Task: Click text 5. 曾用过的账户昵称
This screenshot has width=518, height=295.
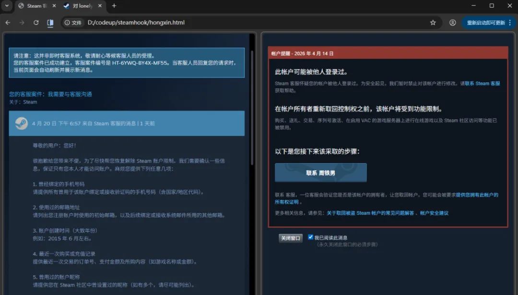Action: [x=56, y=277]
